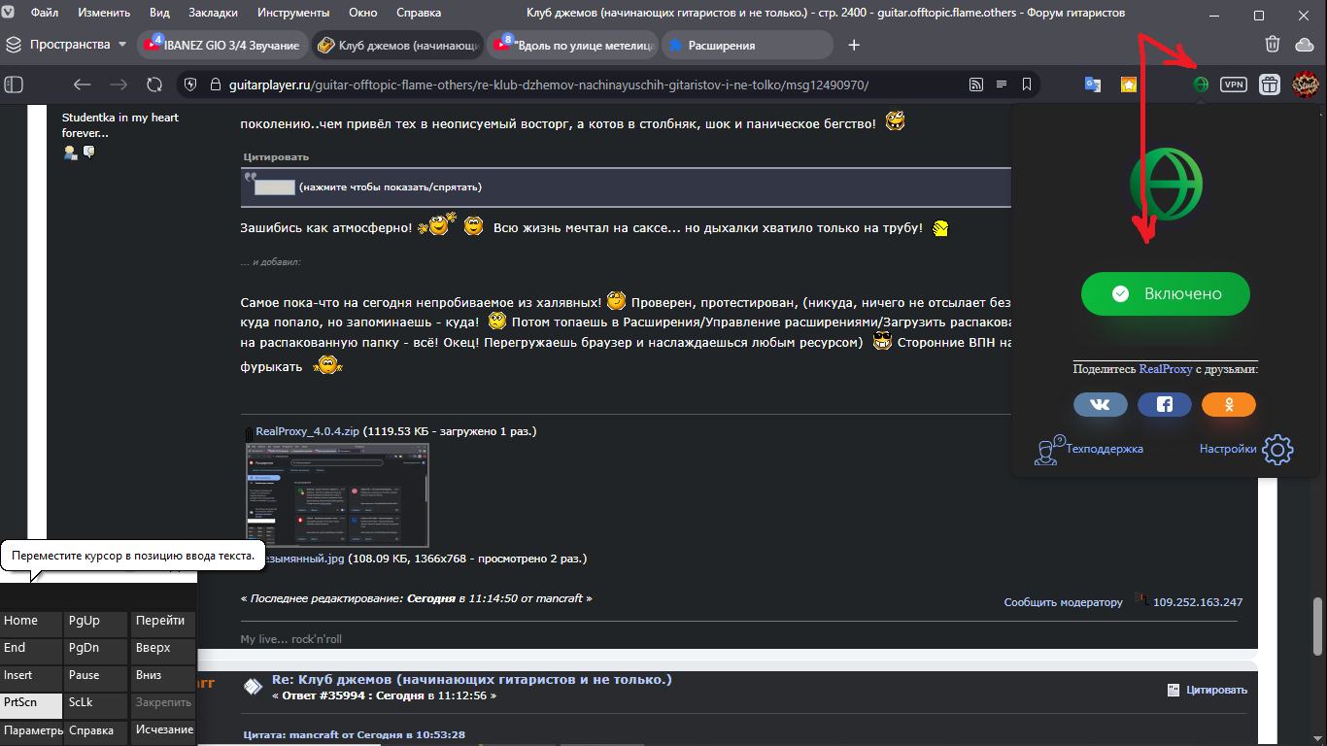Share RealProxy via VK icon

point(1100,404)
